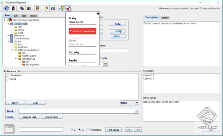Image resolution: width=223 pixels, height=136 pixels.
Task: Click the Clear button
Action: point(10,117)
